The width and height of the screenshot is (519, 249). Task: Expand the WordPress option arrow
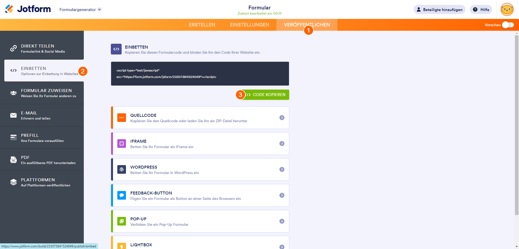(282, 169)
